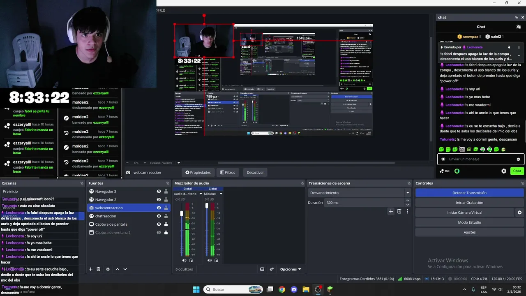526x296 pixels.
Task: Hide the Navegador 3 source
Action: tap(159, 191)
